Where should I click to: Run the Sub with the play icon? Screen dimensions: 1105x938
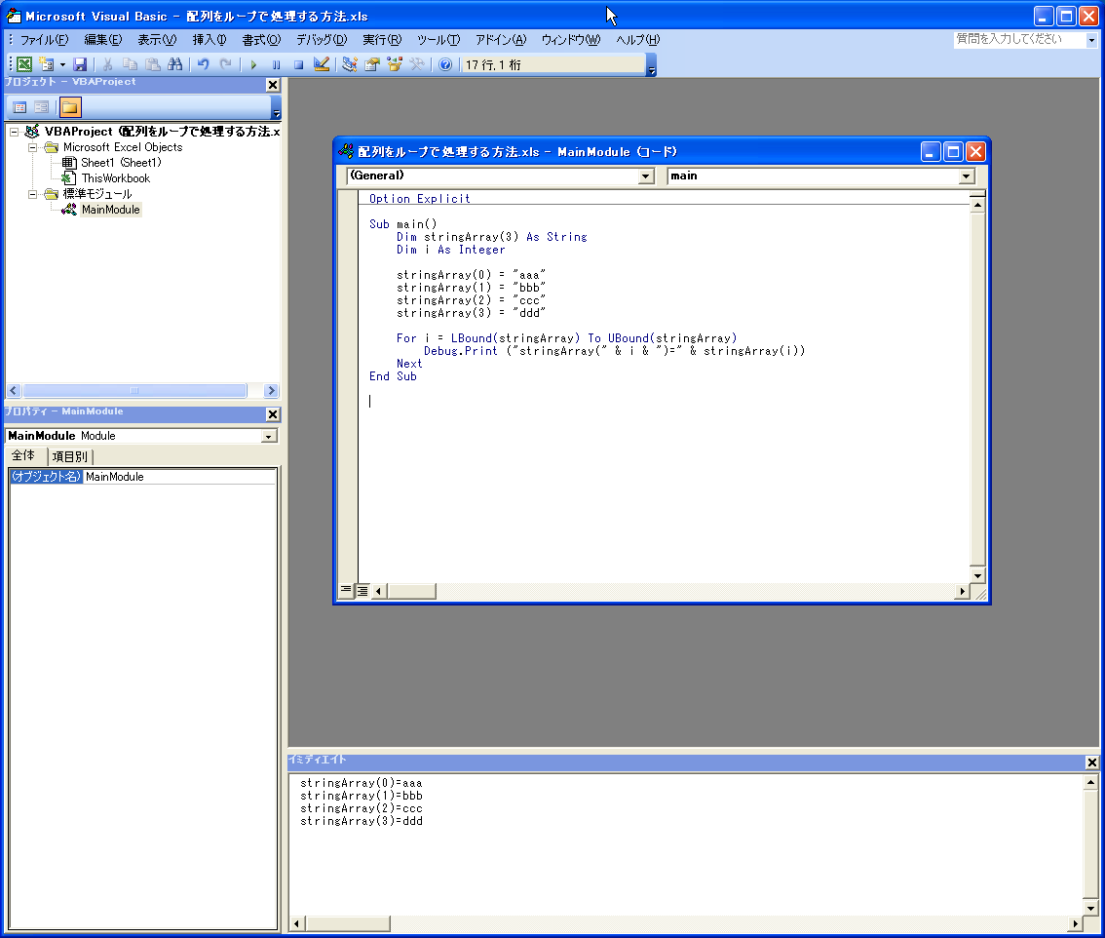point(253,64)
